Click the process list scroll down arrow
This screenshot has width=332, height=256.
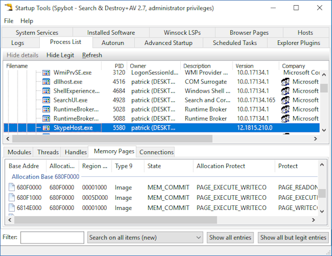coord(323,130)
